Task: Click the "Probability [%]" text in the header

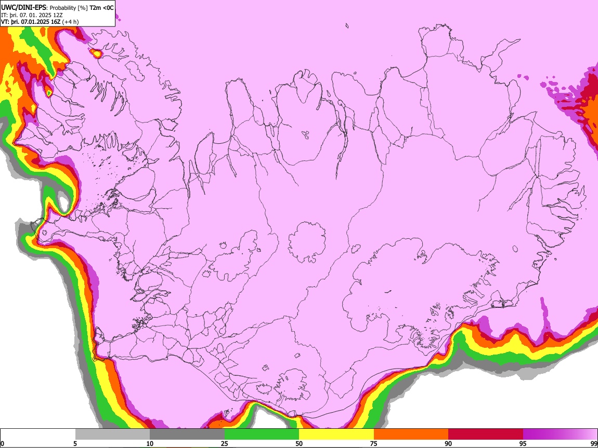Action: click(69, 8)
